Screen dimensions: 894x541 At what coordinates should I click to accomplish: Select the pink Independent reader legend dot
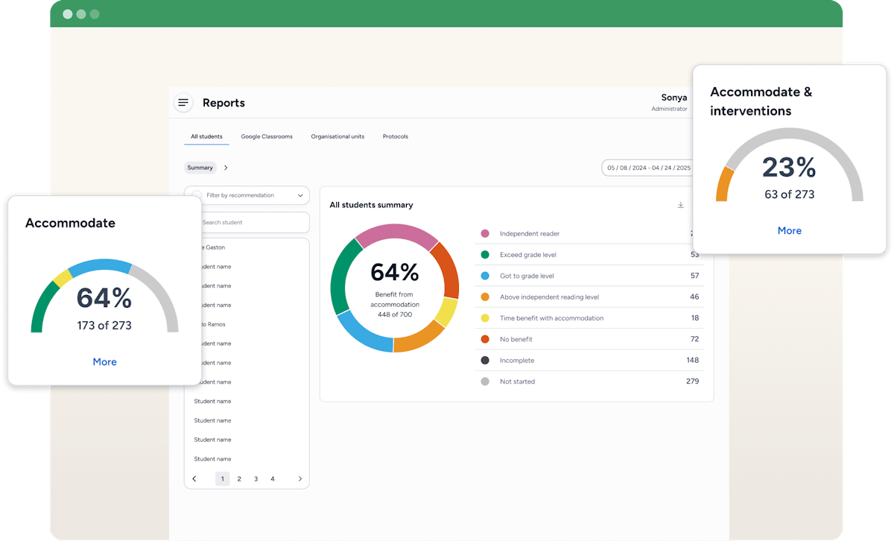coord(485,234)
